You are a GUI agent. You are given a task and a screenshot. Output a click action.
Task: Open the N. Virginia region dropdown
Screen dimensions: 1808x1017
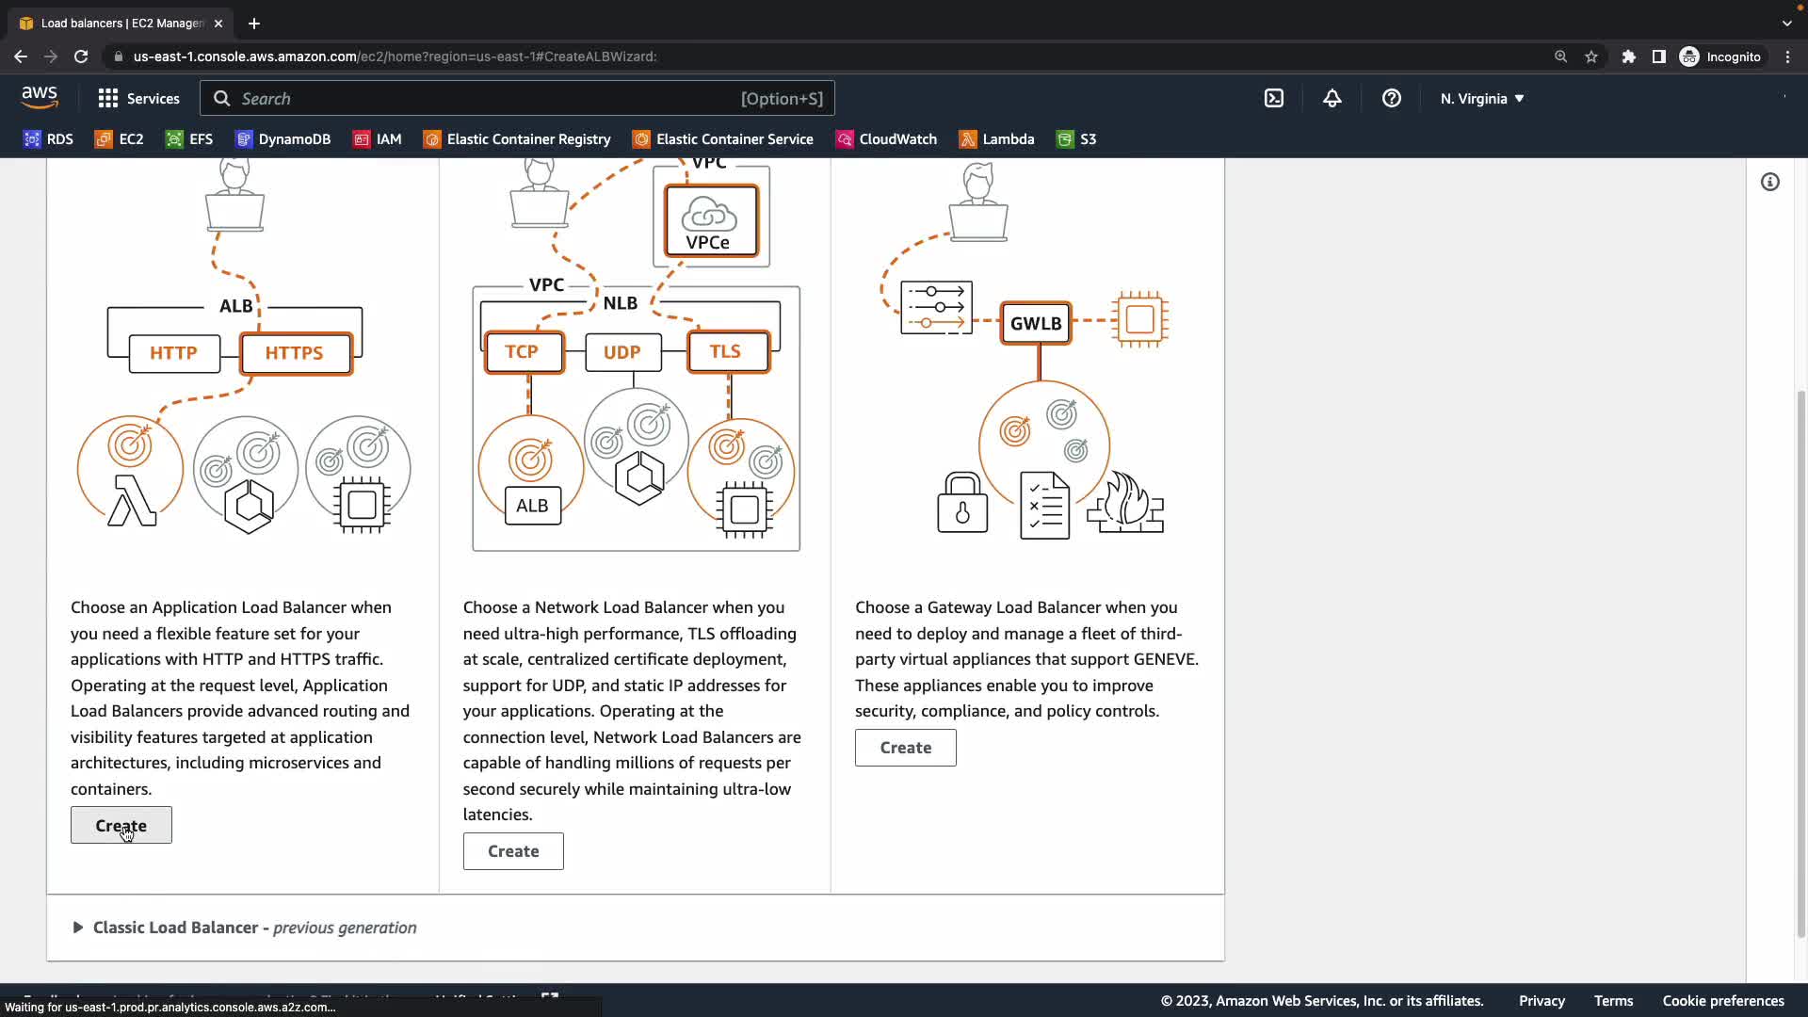pos(1481,98)
